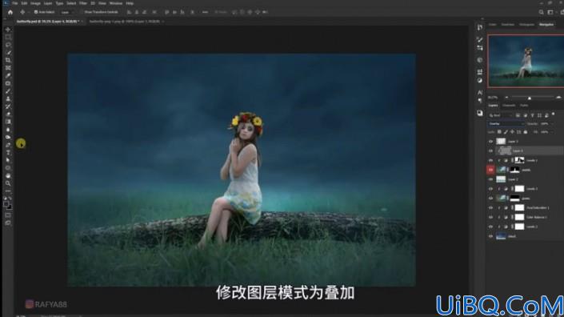
Task: Select the Pen tool
Action: click(8, 145)
